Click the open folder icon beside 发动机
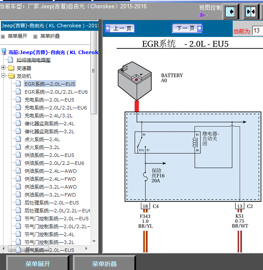This screenshot has height=270, width=263. click(x=11, y=76)
